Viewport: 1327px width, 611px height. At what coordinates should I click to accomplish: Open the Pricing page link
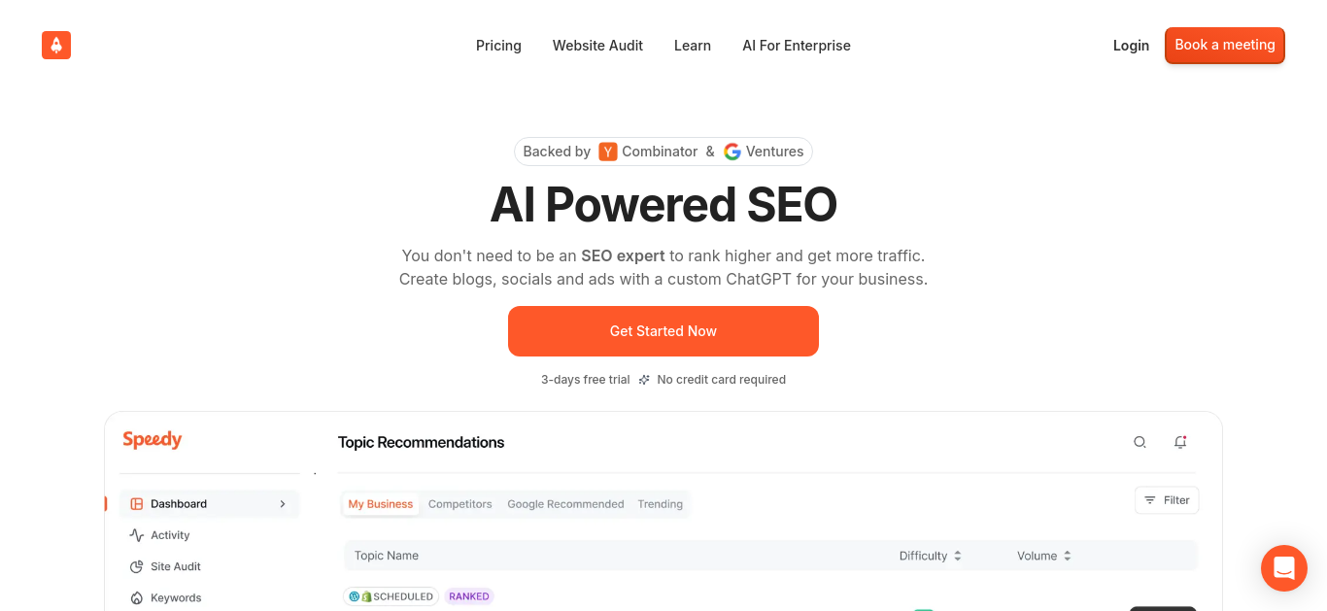(x=498, y=46)
